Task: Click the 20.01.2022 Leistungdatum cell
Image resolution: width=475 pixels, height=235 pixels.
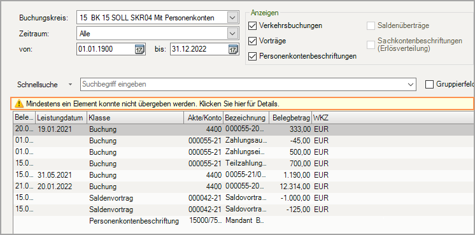Action: click(x=61, y=186)
